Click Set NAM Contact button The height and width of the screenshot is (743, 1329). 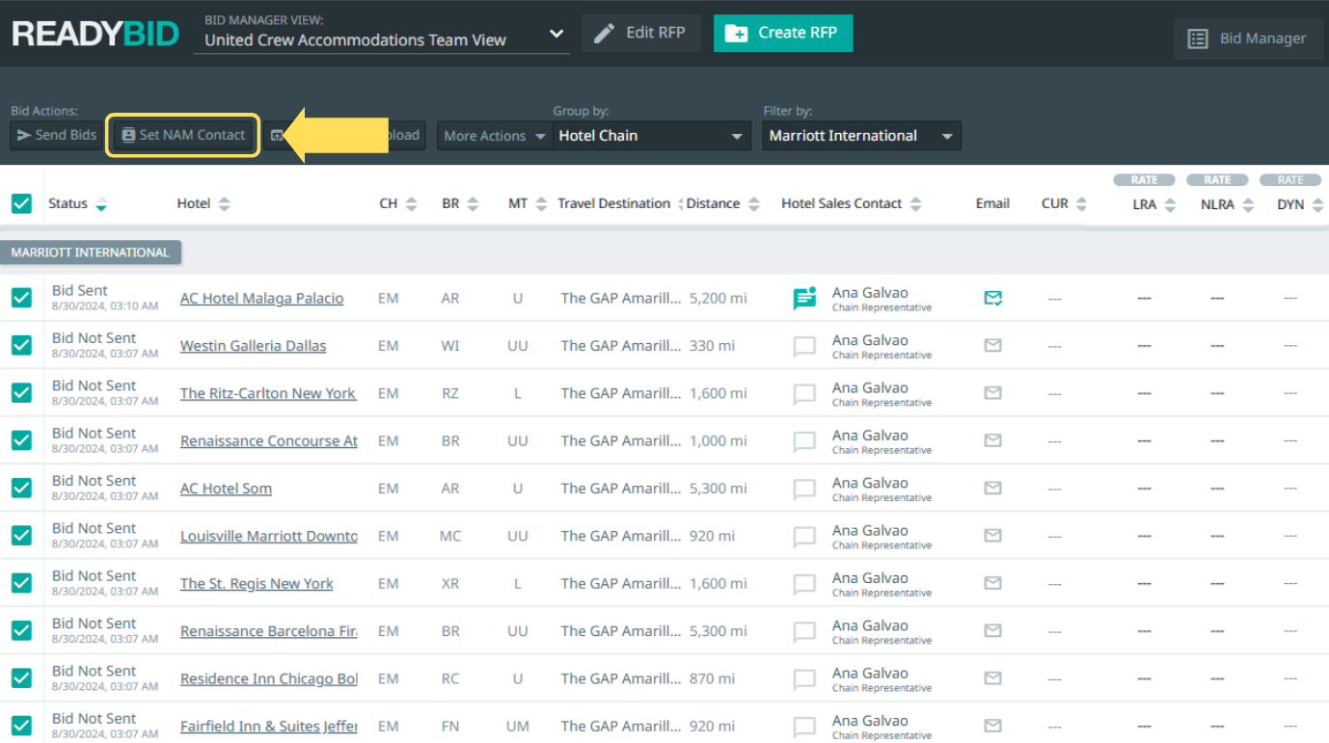pos(183,135)
